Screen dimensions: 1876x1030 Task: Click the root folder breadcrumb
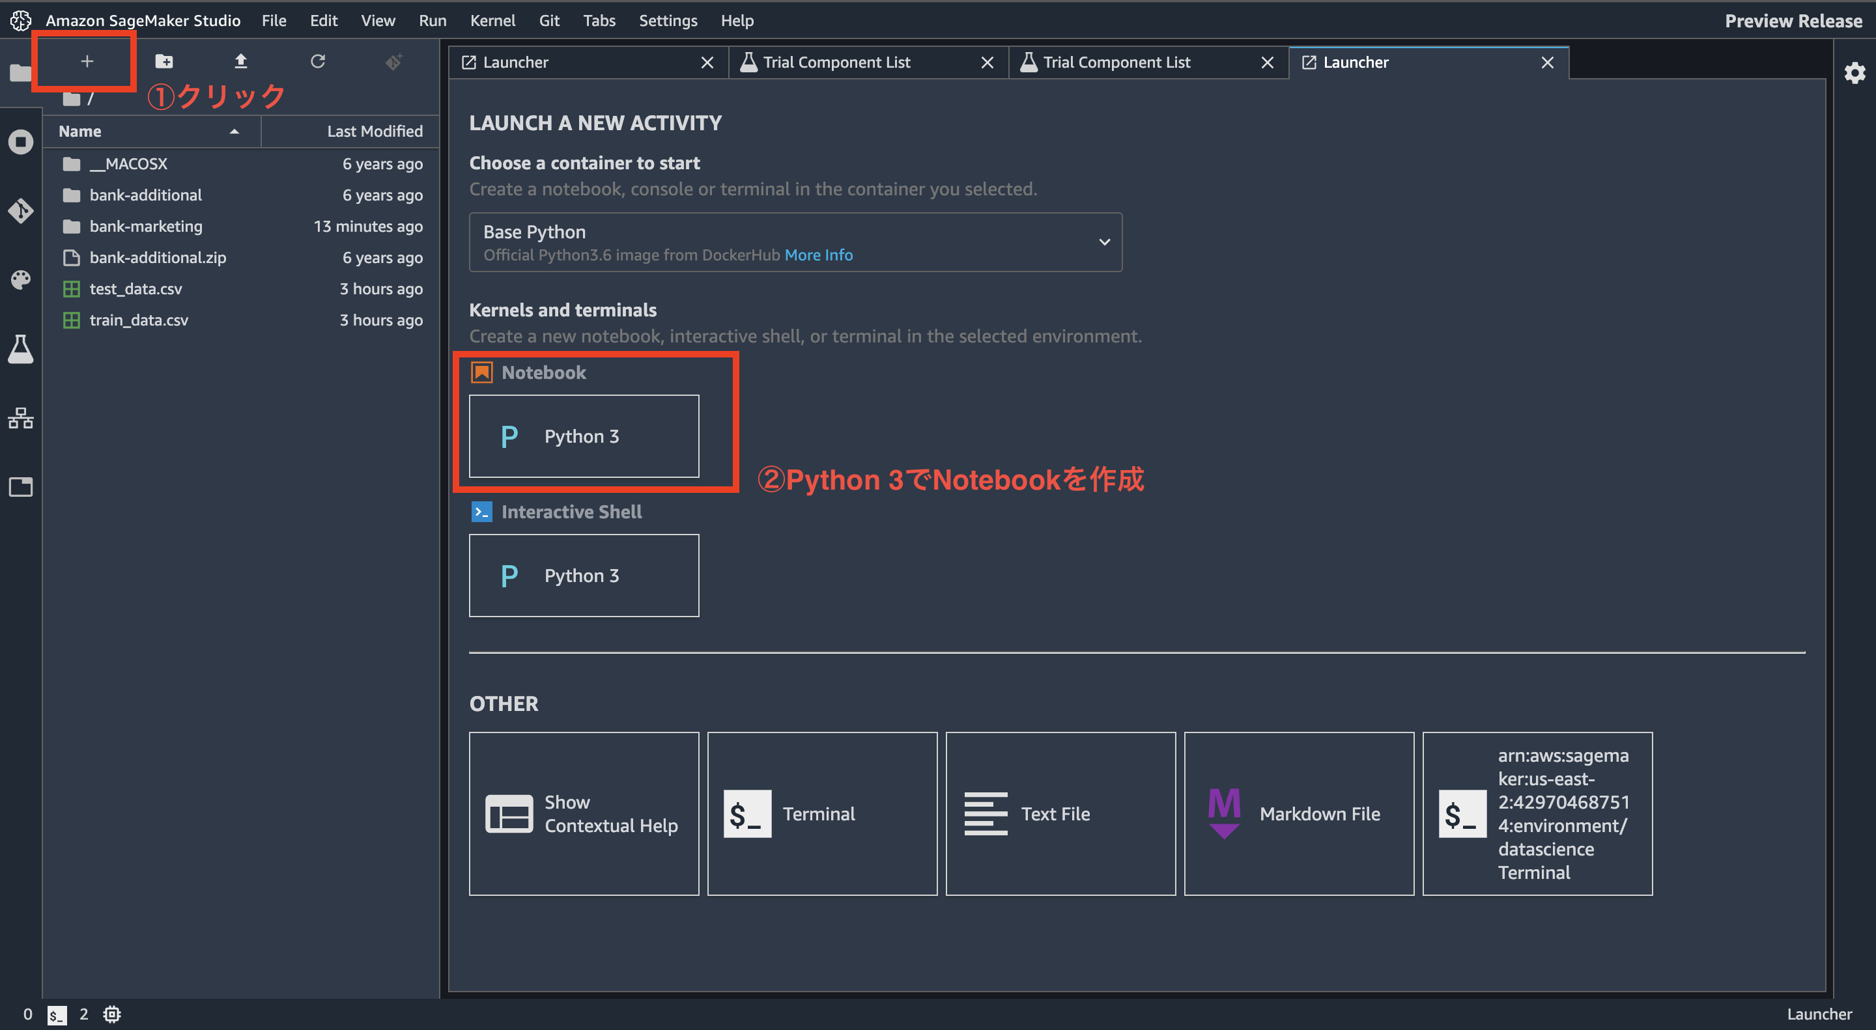72,99
